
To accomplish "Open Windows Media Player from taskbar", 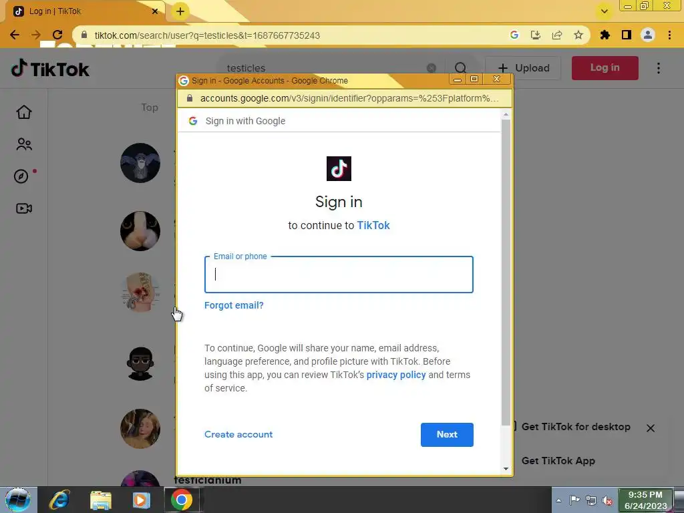I will 141,500.
